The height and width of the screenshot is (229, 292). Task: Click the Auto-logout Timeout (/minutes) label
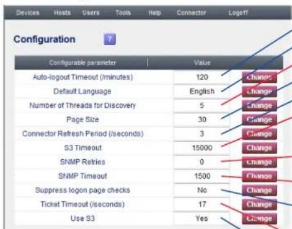(82, 77)
